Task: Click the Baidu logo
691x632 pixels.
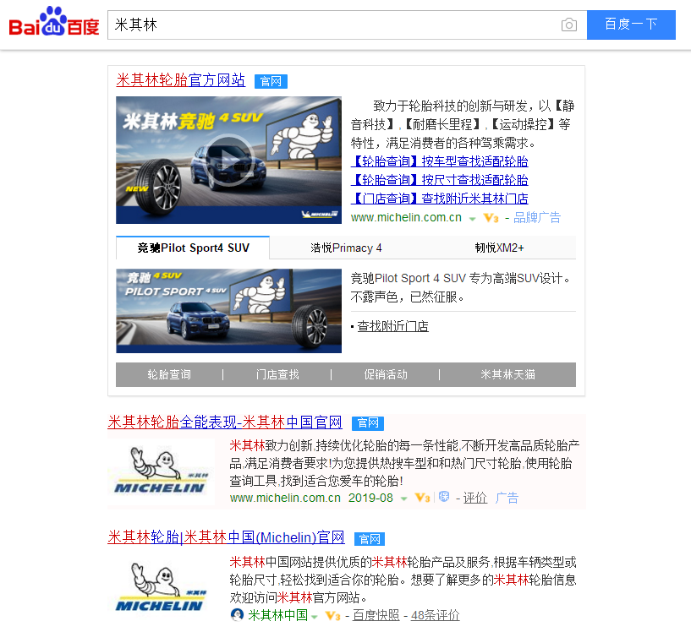Action: [x=54, y=22]
